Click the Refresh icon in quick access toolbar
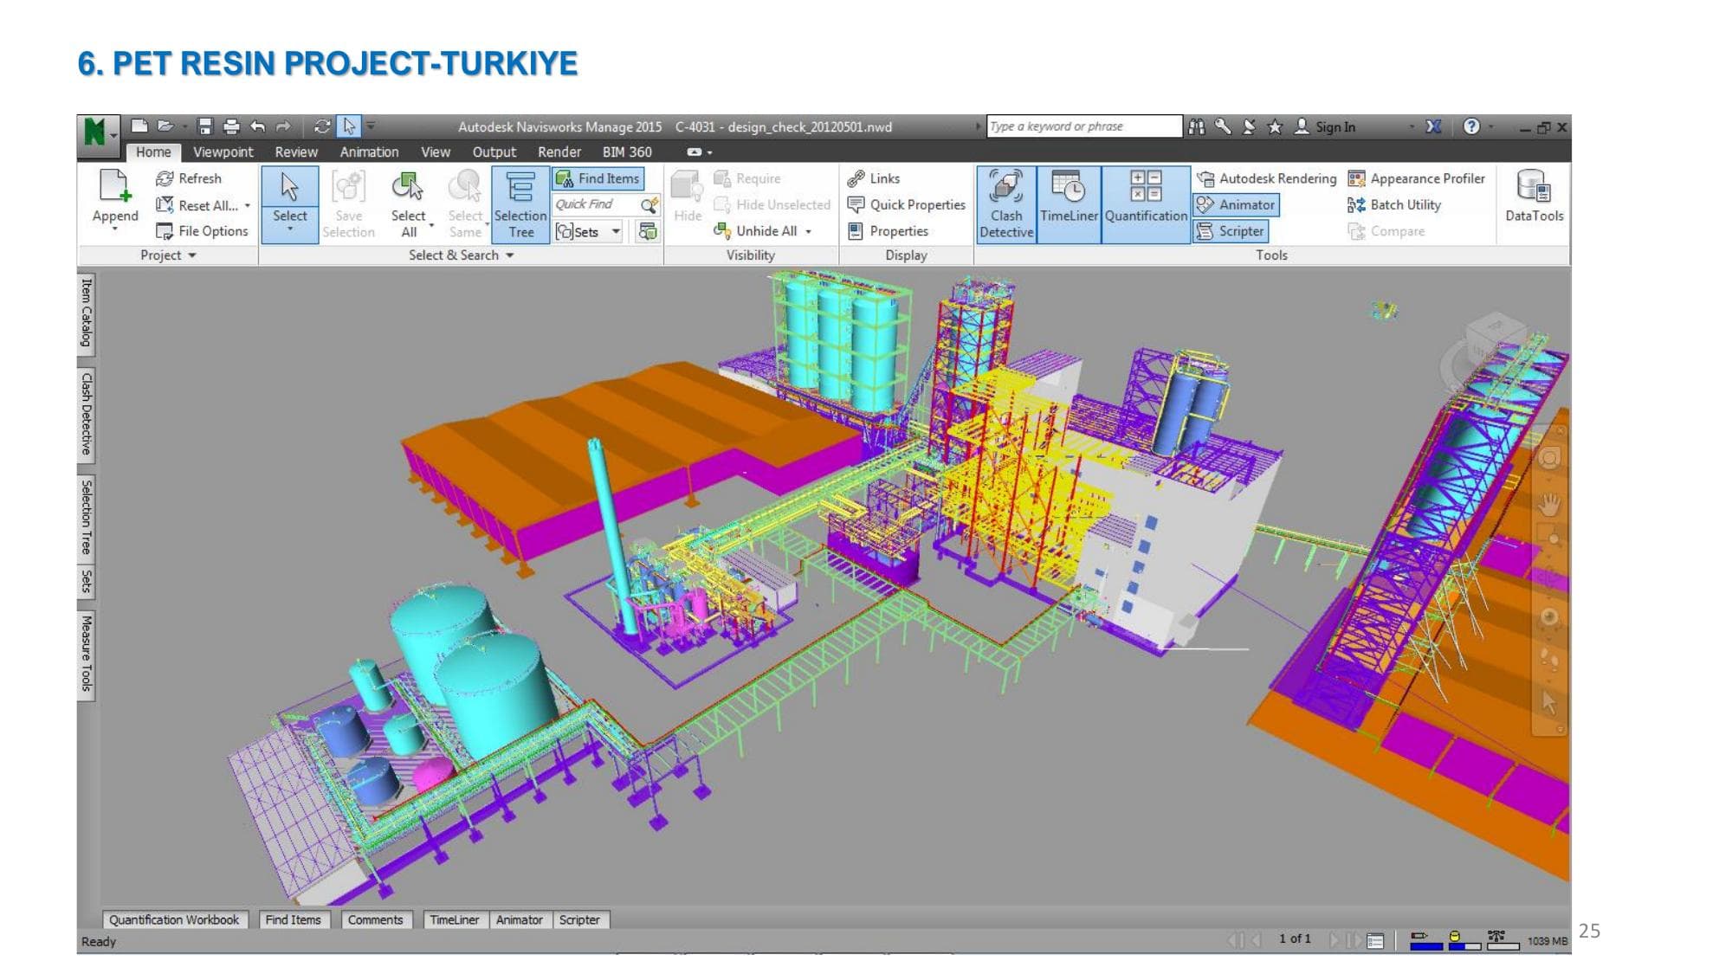 coord(321,126)
